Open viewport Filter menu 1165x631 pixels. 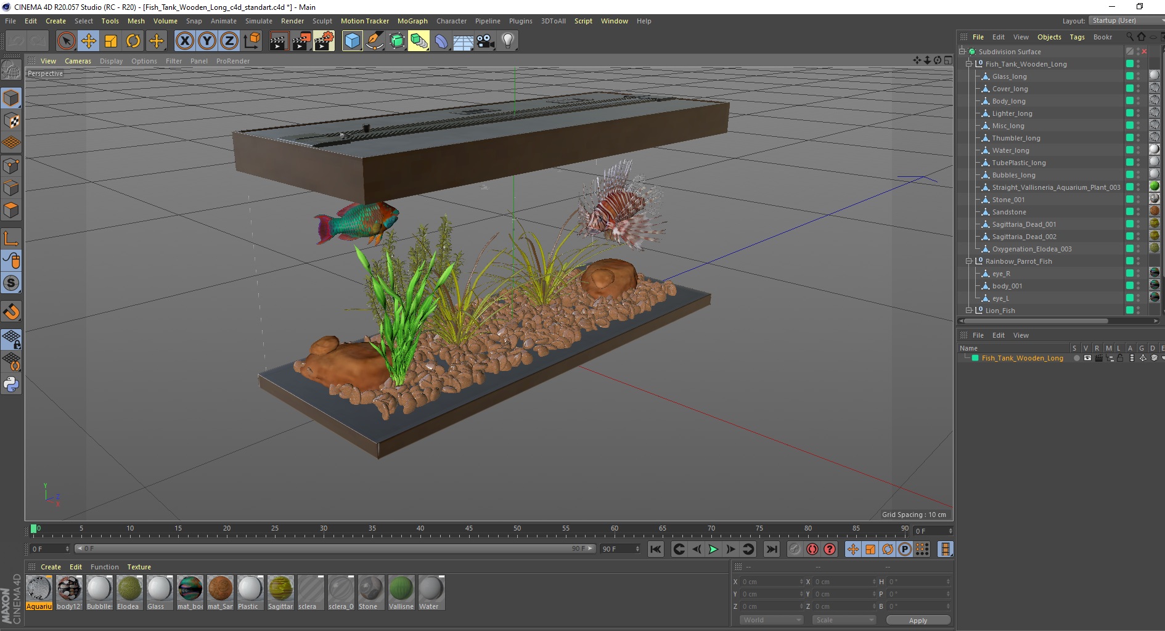[x=174, y=61]
